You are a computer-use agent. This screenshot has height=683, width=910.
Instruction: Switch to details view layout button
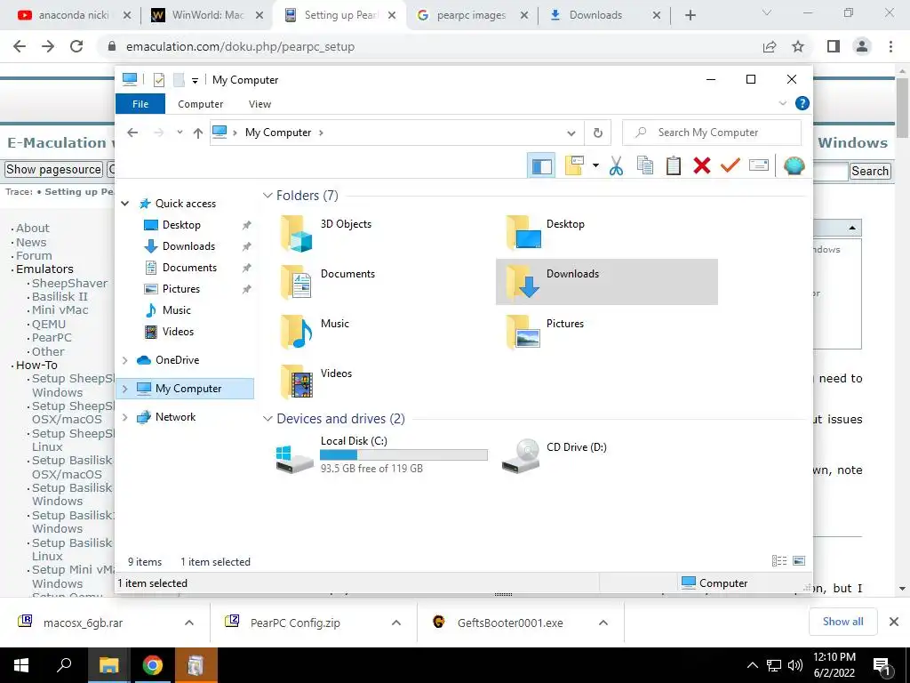778,560
